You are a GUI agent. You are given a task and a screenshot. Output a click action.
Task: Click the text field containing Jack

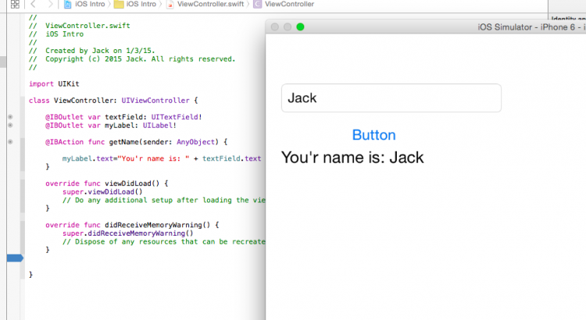pyautogui.click(x=391, y=98)
